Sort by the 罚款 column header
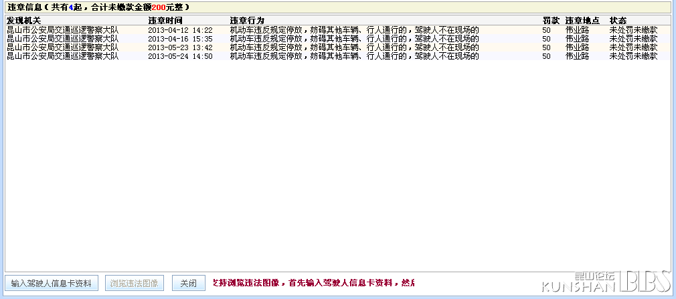Screen dimensions: 676x299 [551, 21]
